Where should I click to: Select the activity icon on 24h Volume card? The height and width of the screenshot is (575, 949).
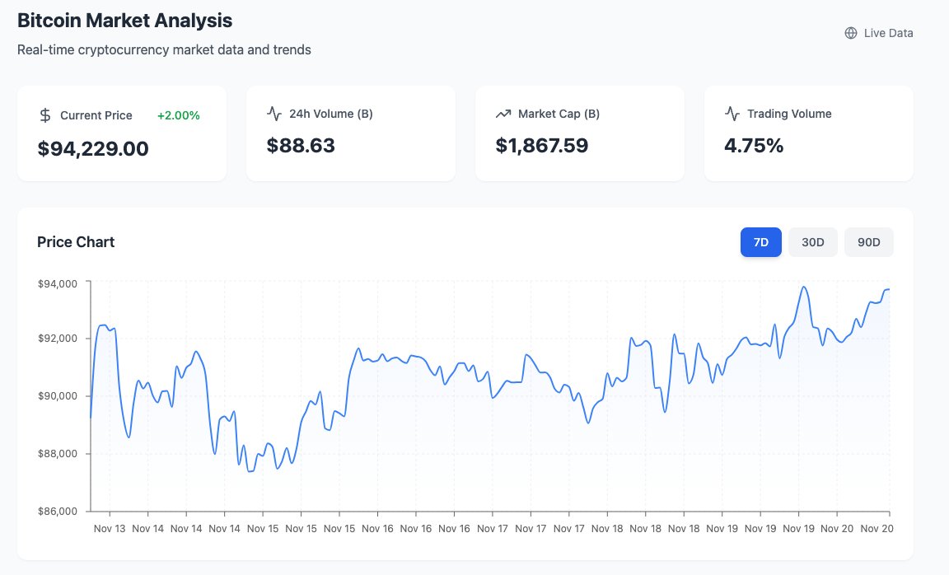coord(273,114)
